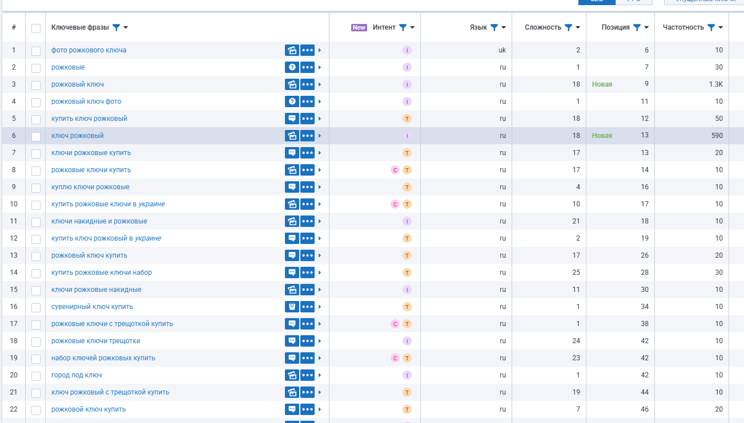Open keyword link 'ключ рожковый с трещоткой купить'
The height and width of the screenshot is (423, 744).
tap(110, 392)
